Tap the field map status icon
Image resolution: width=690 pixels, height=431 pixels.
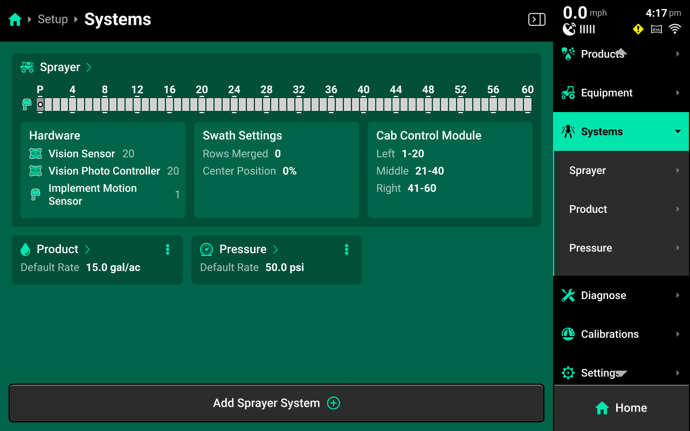[657, 29]
